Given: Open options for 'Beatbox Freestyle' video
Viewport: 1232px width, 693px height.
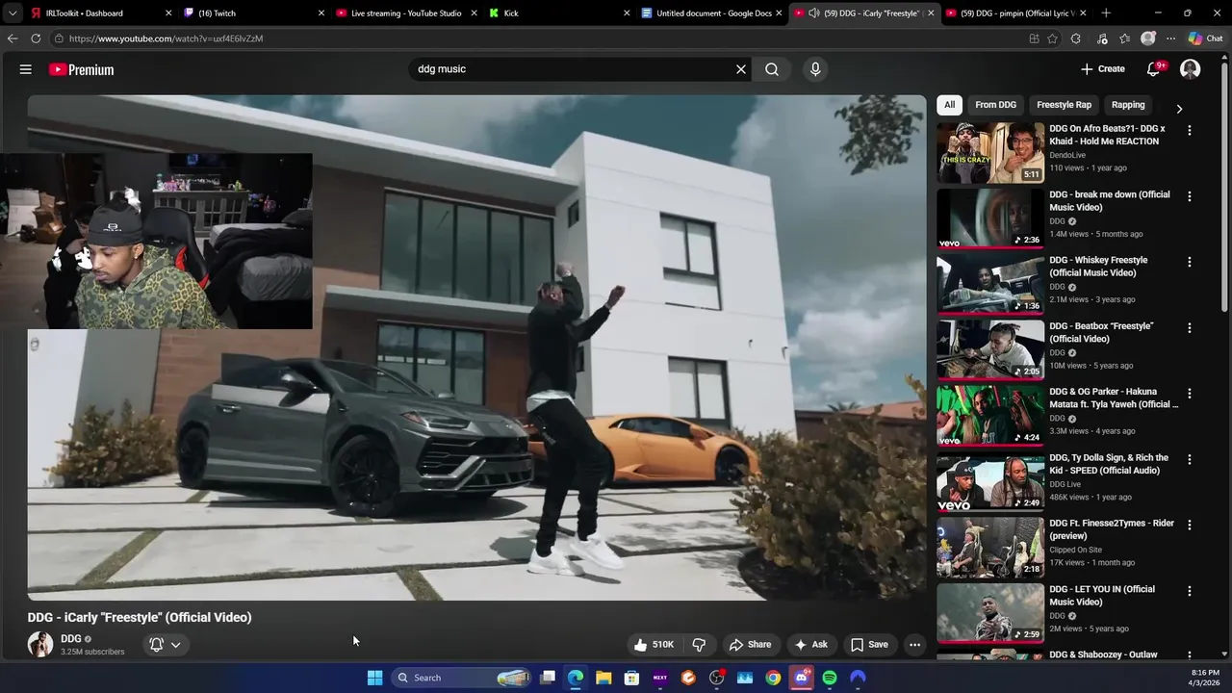Looking at the screenshot, I should pyautogui.click(x=1189, y=328).
